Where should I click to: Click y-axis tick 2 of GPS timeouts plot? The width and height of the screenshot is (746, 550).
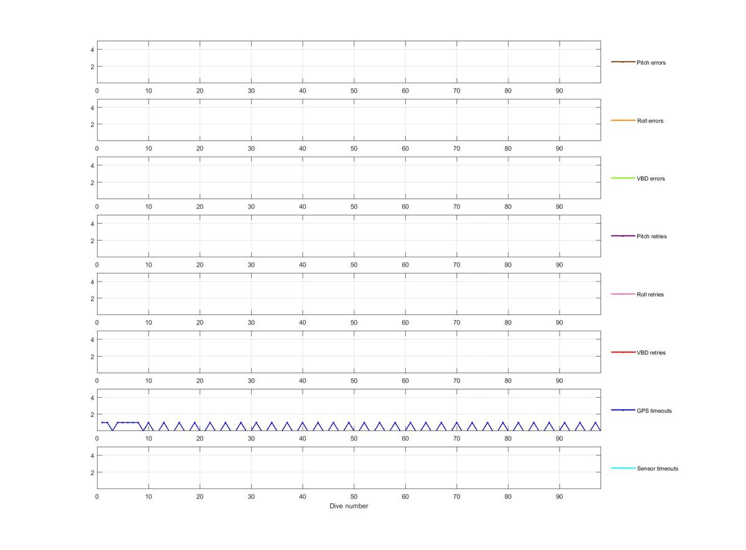point(92,415)
